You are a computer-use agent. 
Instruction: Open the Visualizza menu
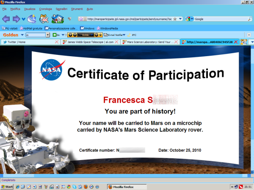[x=30, y=9]
